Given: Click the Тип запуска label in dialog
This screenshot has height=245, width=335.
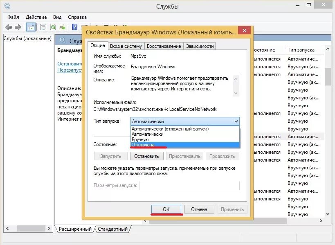Looking at the screenshot, I should [107, 121].
